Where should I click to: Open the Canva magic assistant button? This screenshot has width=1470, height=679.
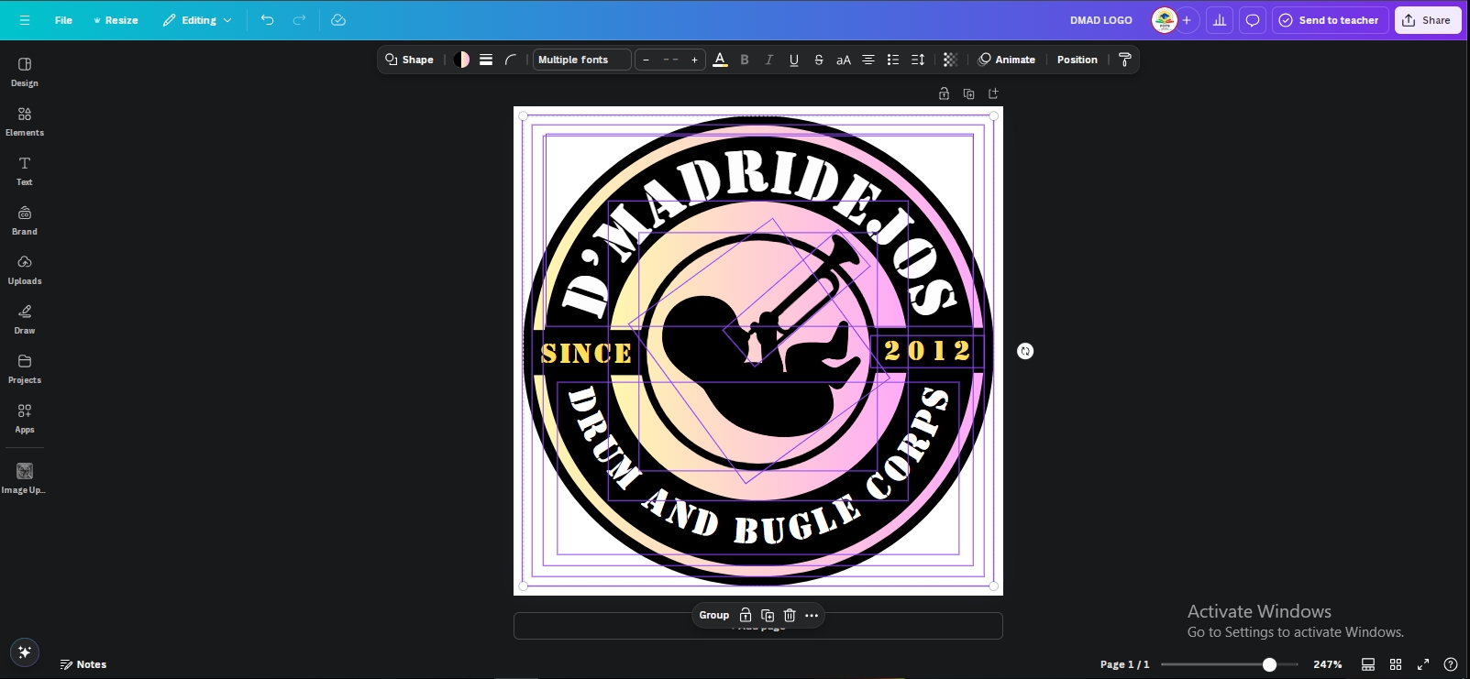pos(25,652)
